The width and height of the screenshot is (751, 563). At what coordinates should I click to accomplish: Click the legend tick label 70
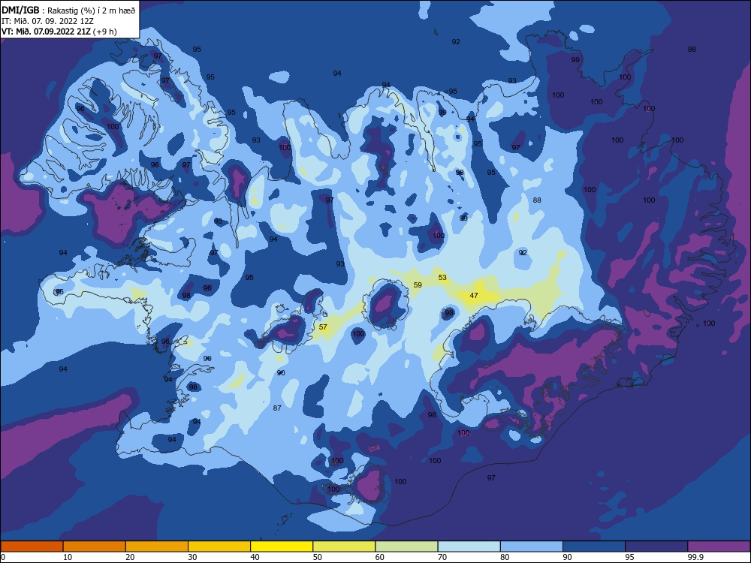tap(442, 557)
